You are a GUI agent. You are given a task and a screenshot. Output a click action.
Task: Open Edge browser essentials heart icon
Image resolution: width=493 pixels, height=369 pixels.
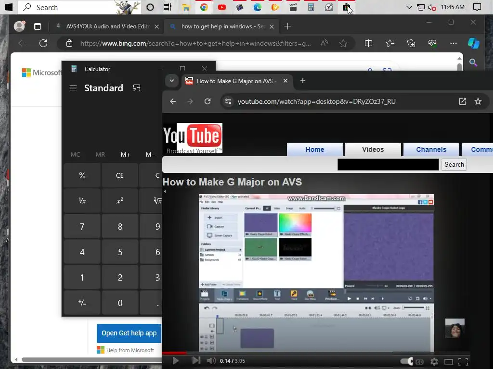tap(432, 43)
